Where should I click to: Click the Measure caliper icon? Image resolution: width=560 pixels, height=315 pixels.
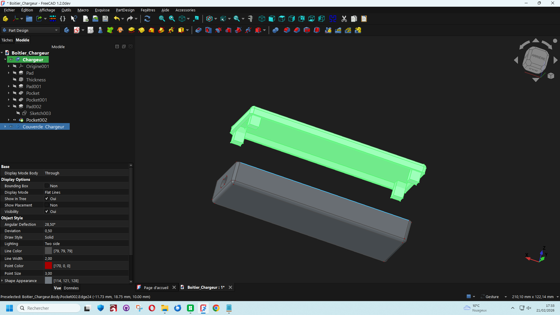251,19
